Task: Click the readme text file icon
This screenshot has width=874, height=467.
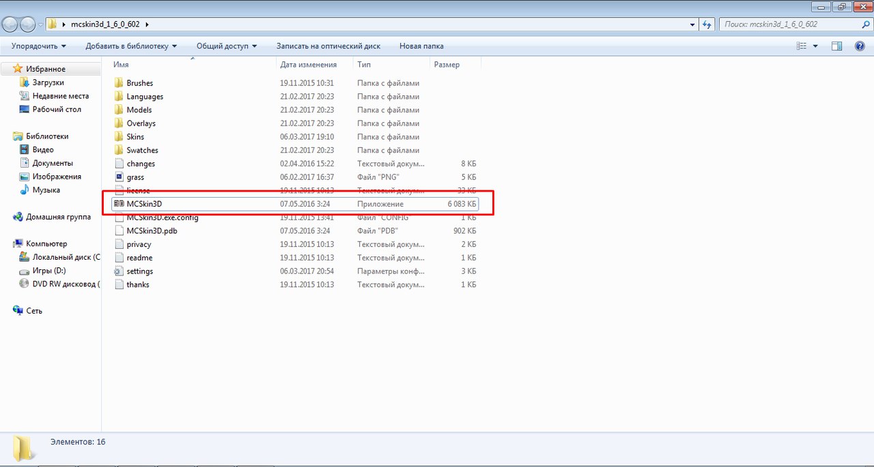Action: click(x=118, y=258)
